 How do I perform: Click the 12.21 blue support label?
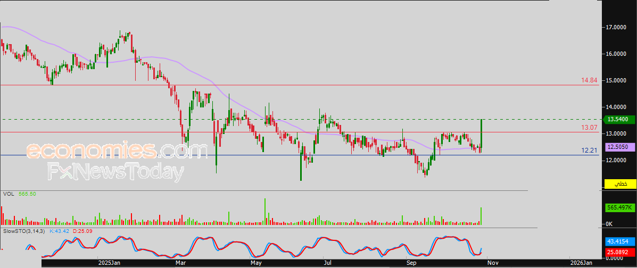coord(590,151)
